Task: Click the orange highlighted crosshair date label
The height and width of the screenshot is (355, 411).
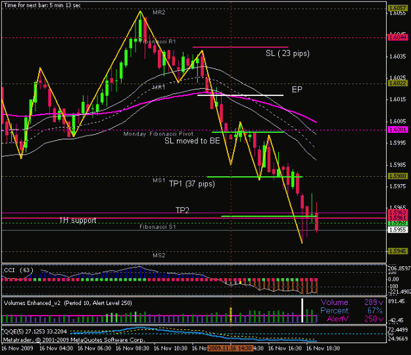Action: point(230,348)
